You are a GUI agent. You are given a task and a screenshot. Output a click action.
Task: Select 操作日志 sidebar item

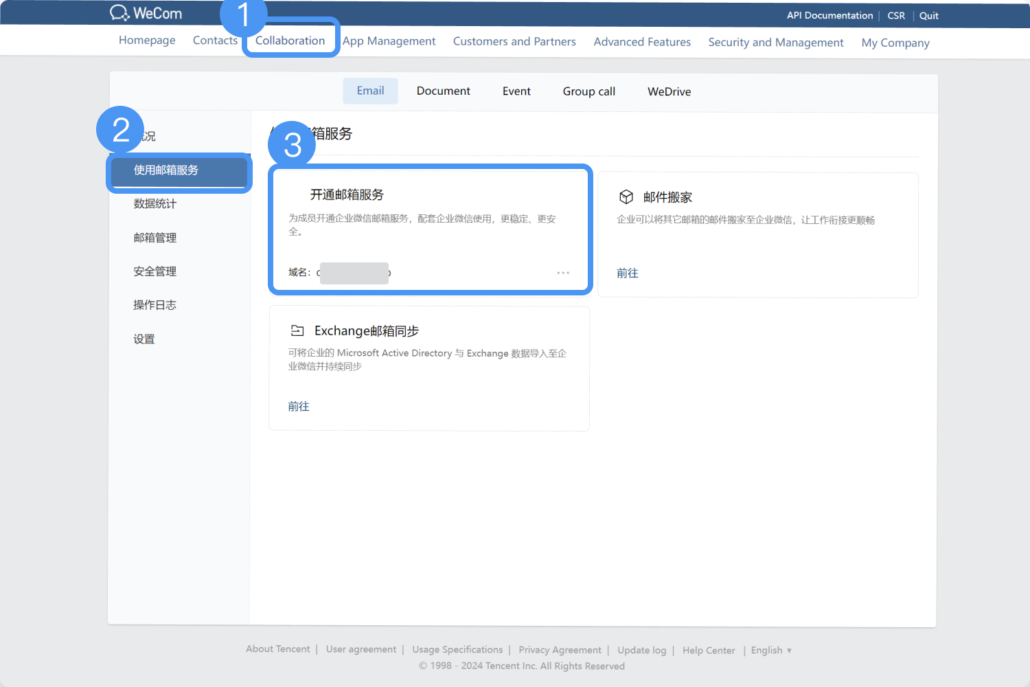coord(155,305)
